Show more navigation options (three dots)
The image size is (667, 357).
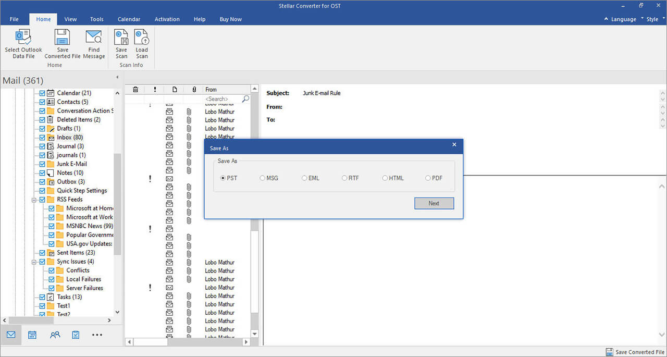click(97, 335)
